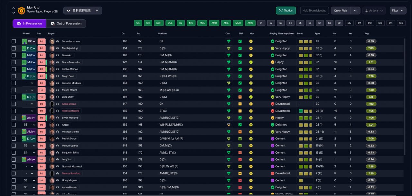
Task: Click Amad's condition heart icon
Action: (229, 125)
